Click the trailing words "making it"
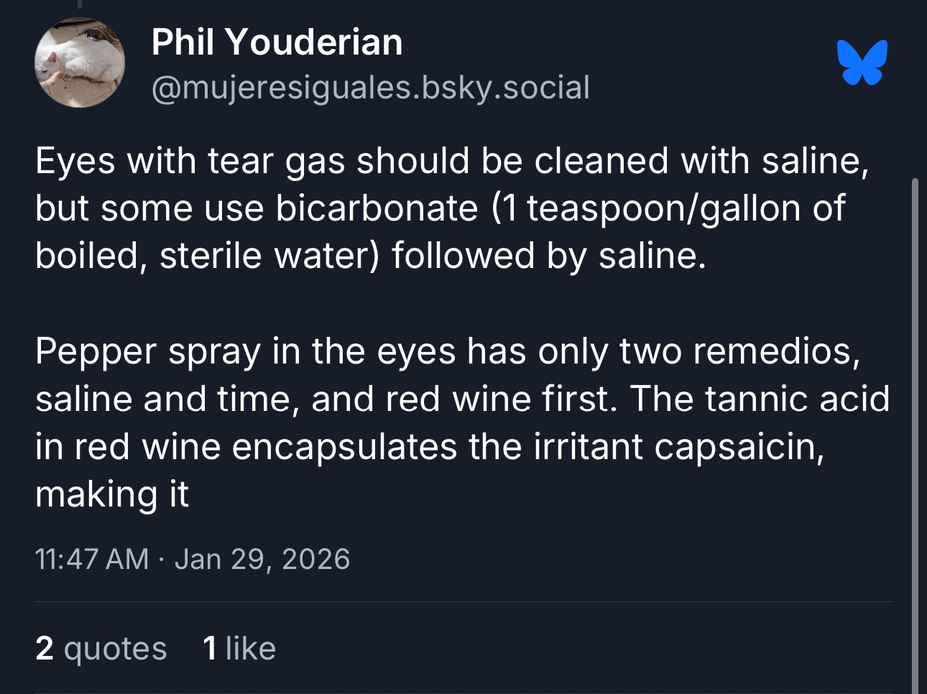This screenshot has width=927, height=694. 112,494
